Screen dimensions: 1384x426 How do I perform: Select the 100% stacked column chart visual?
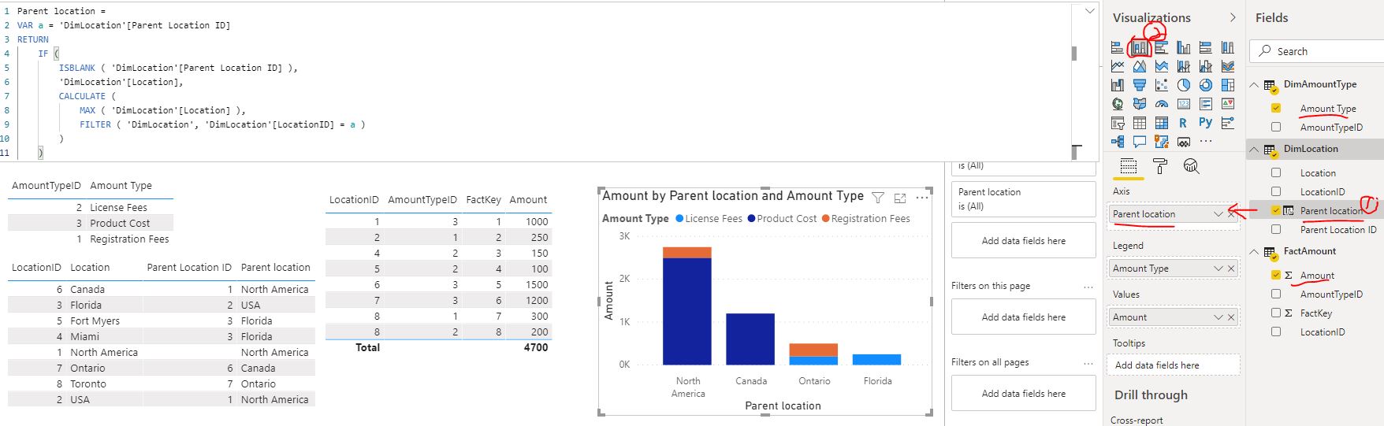pyautogui.click(x=1228, y=47)
